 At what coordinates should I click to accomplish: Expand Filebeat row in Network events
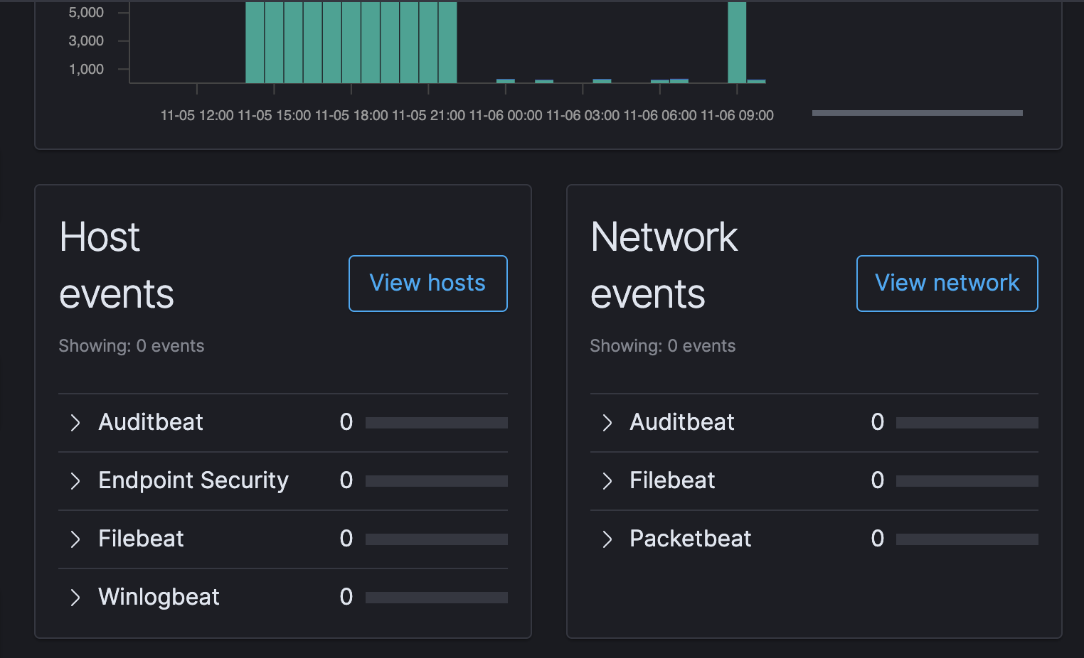(607, 481)
